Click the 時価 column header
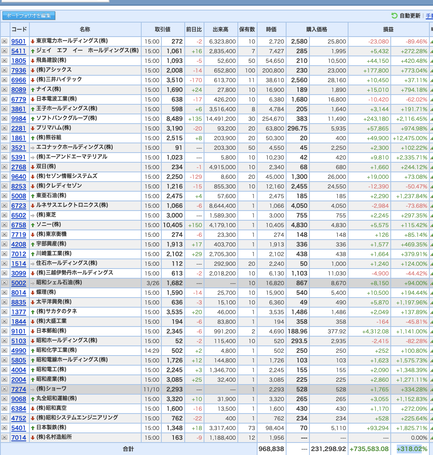The image size is (433, 455). pyautogui.click(x=271, y=29)
